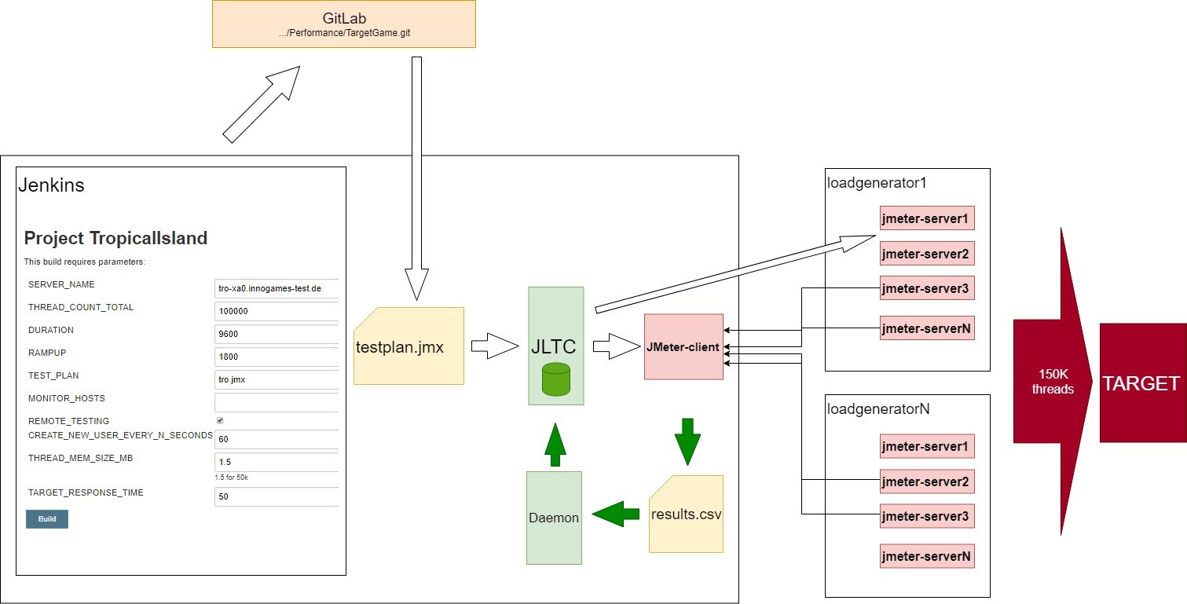Image resolution: width=1187 pixels, height=604 pixels.
Task: Select jmeter-server1 in loadgeneratorN
Action: click(927, 446)
